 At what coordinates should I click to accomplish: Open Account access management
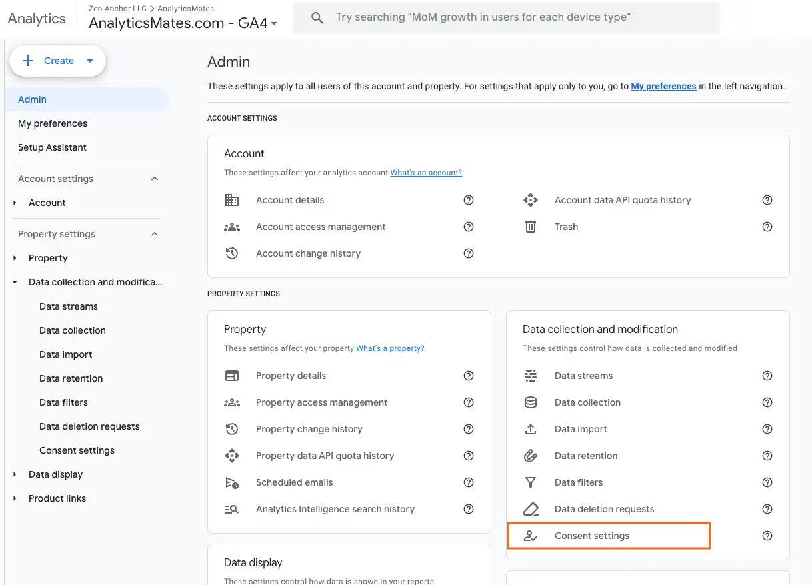pos(320,227)
